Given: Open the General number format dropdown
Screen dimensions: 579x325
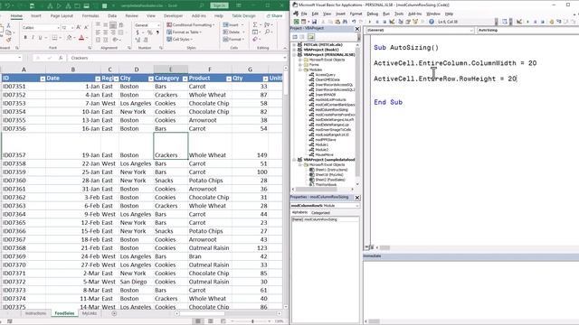Looking at the screenshot, I should pos(159,25).
